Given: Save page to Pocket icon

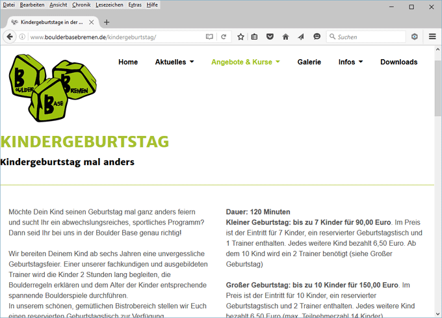Looking at the screenshot, I should (270, 36).
